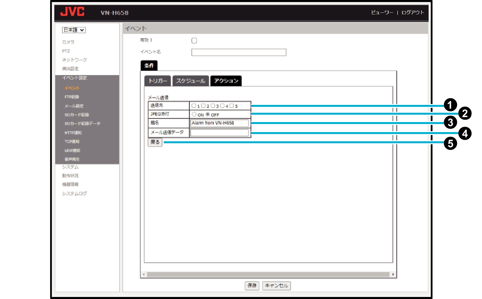Click the 題名 field with Alarm from VN-H658
The height and width of the screenshot is (299, 482).
(x=220, y=123)
